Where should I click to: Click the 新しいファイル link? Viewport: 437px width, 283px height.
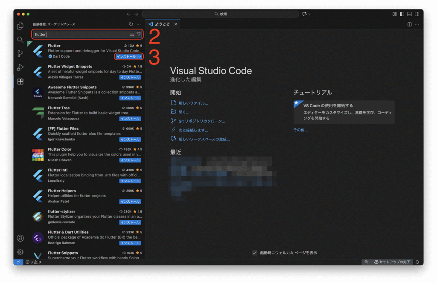193,103
